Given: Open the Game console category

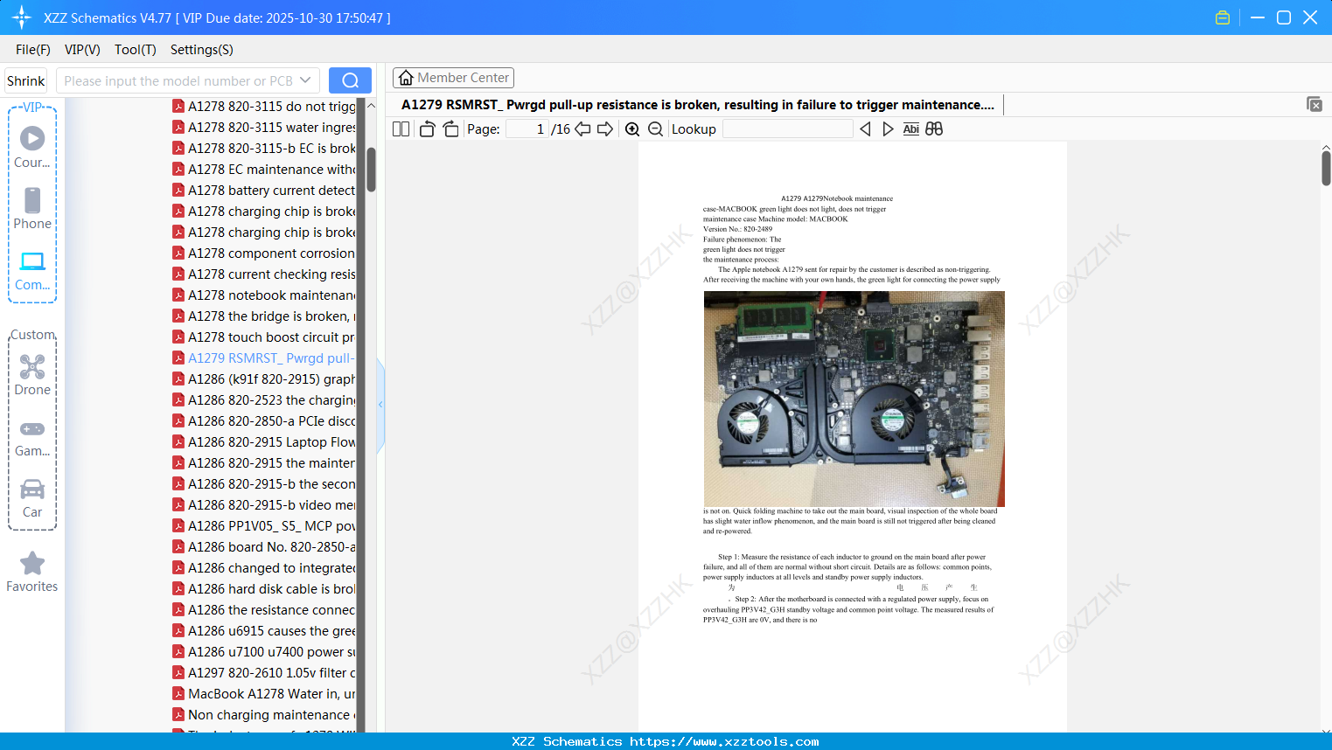Looking at the screenshot, I should click(32, 429).
